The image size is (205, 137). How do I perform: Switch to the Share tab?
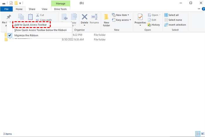click(x=32, y=9)
